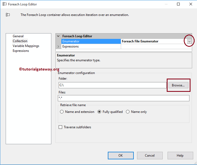Click the Browse... button
197x165 pixels.
(178, 85)
